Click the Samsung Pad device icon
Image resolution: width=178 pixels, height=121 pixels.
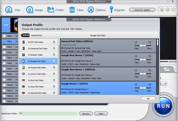click(23, 48)
